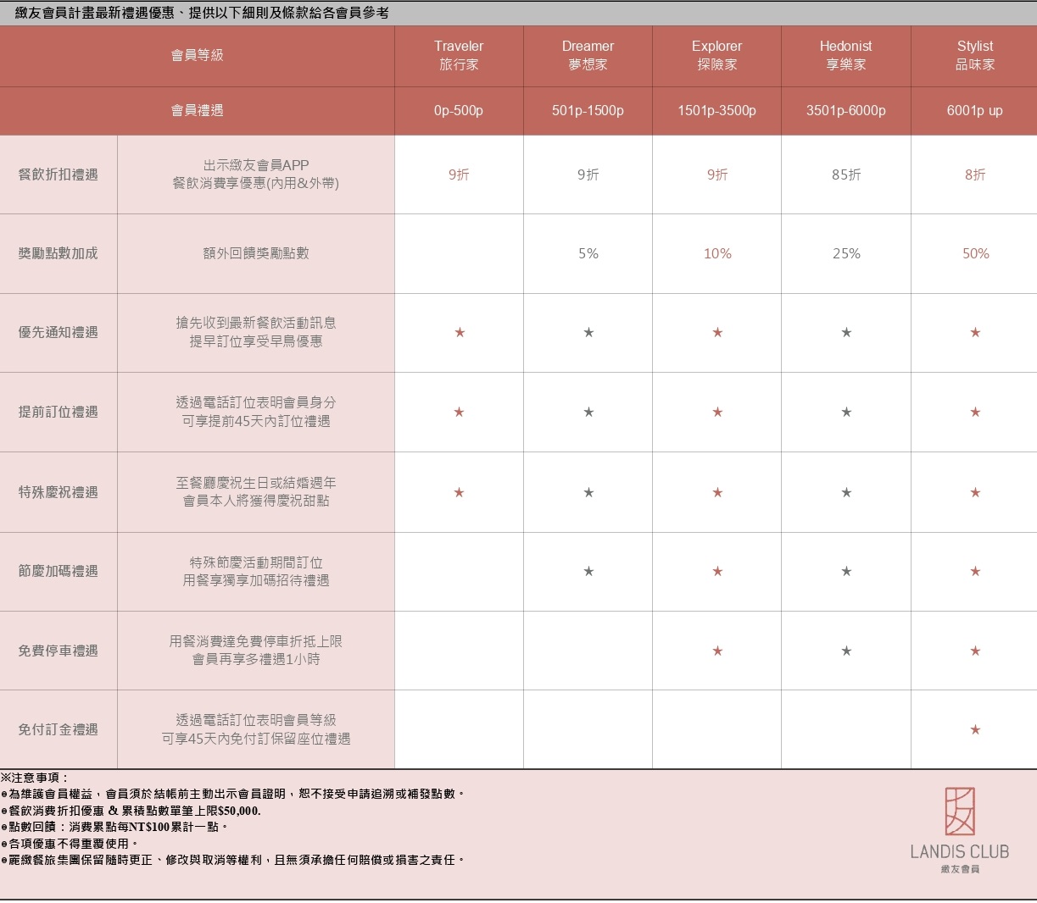This screenshot has width=1037, height=903.
Task: Click the 提前訂位禮遇 row label
Action: point(59,412)
